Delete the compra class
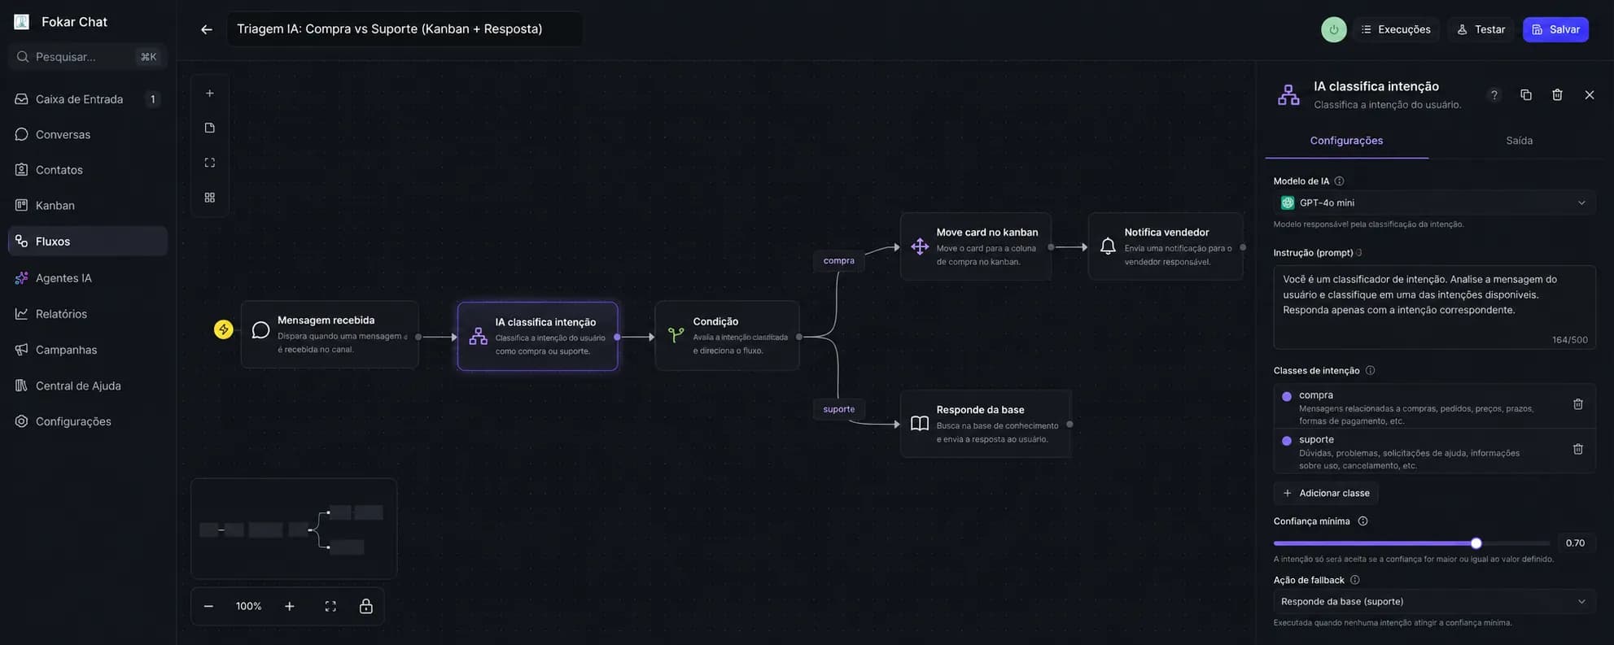Screen dimensions: 1614x645 (x=1577, y=404)
